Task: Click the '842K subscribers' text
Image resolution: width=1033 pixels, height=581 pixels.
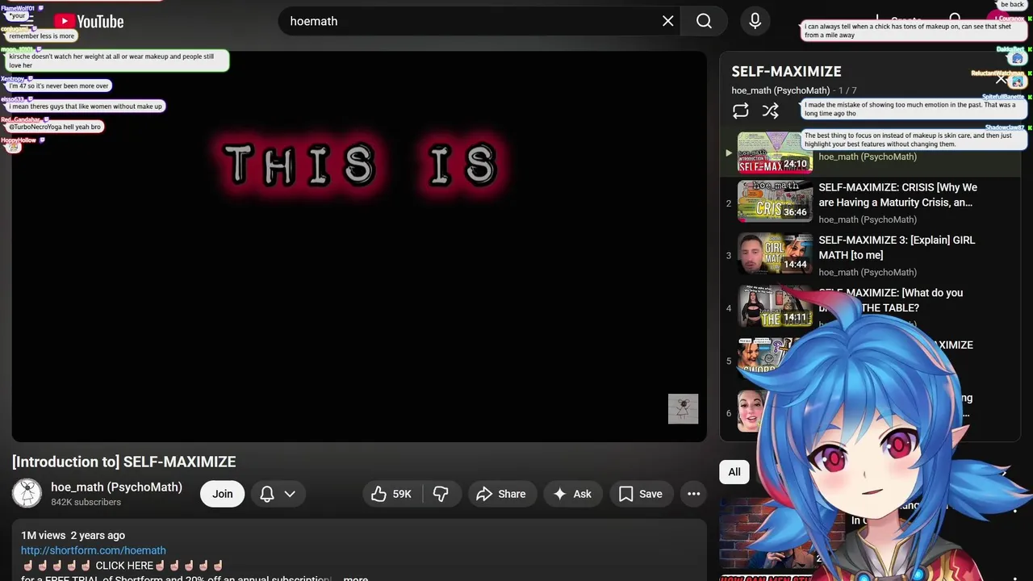Action: (x=86, y=502)
